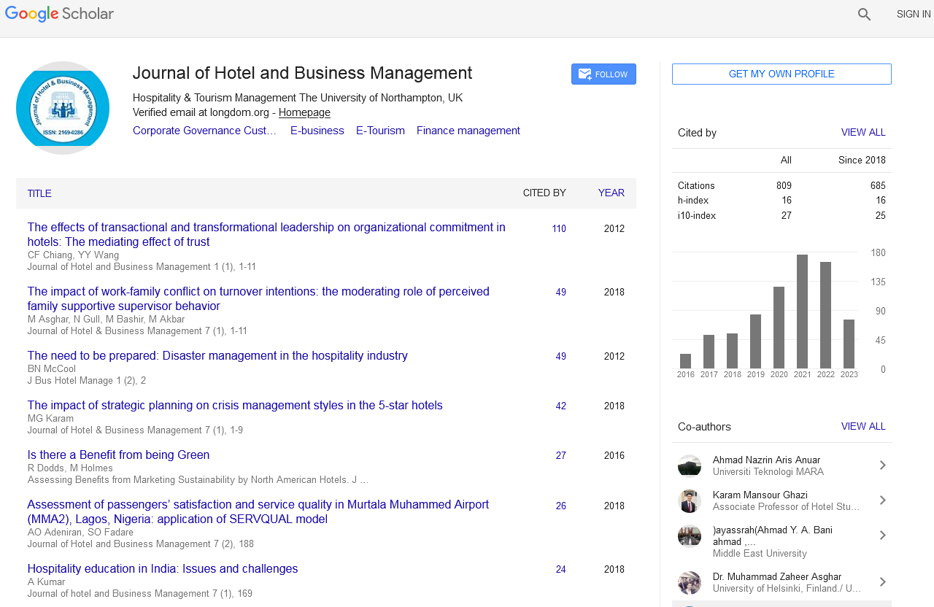The image size is (934, 607).
Task: View all citations in Cited by section
Action: pyautogui.click(x=862, y=133)
